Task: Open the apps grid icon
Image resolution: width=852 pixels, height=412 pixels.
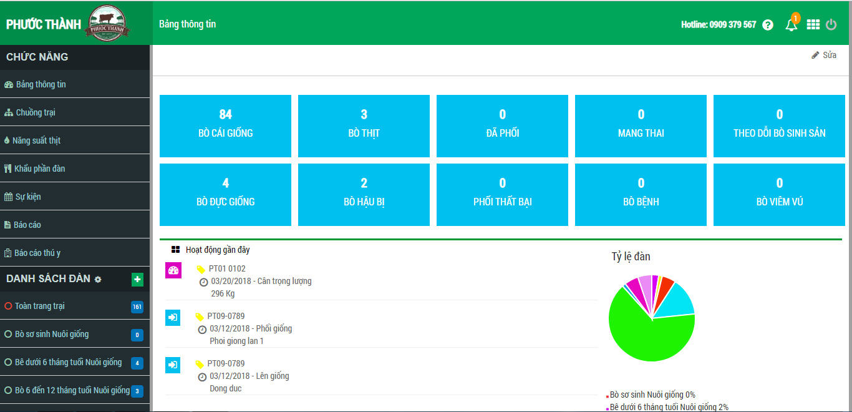Action: pos(813,24)
